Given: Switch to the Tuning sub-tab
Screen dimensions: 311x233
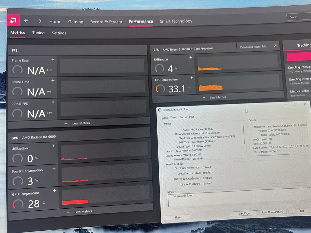Looking at the screenshot, I should pyautogui.click(x=38, y=33).
